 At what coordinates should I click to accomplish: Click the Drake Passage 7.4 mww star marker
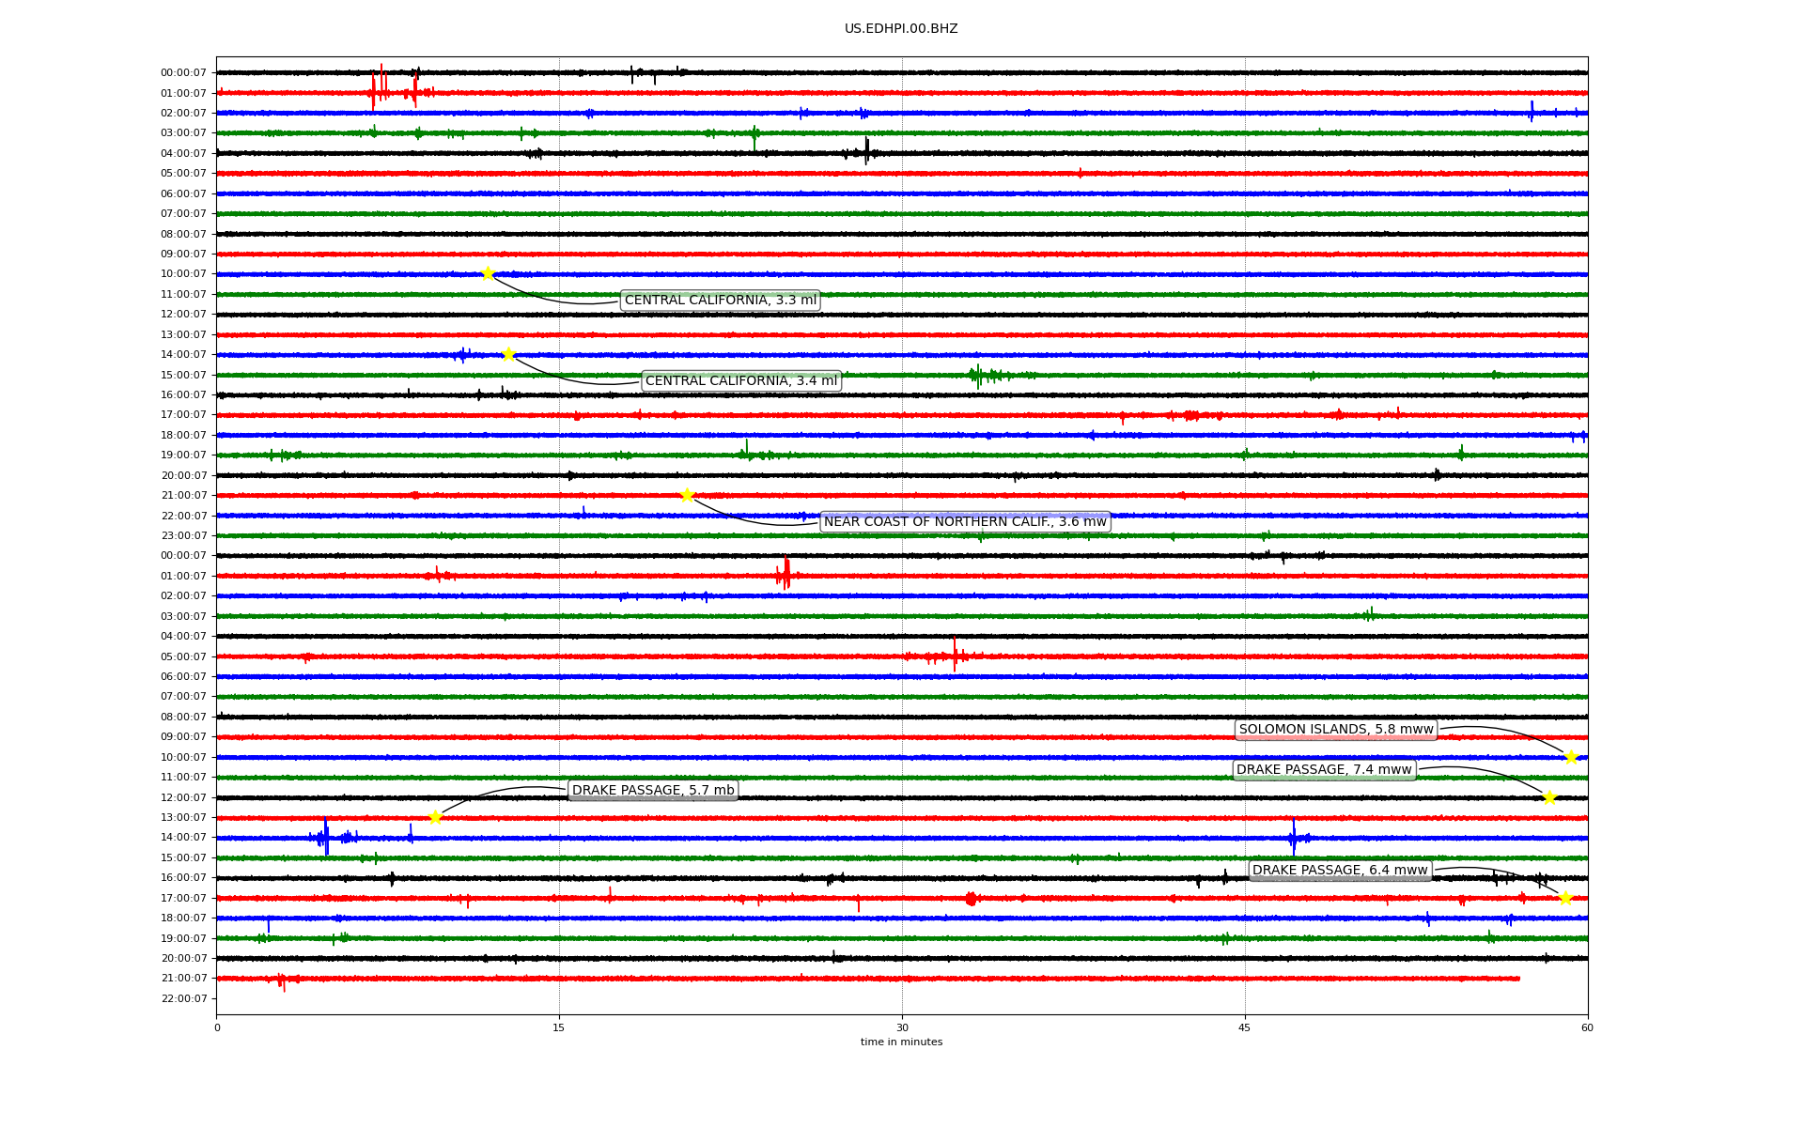coord(1549,797)
